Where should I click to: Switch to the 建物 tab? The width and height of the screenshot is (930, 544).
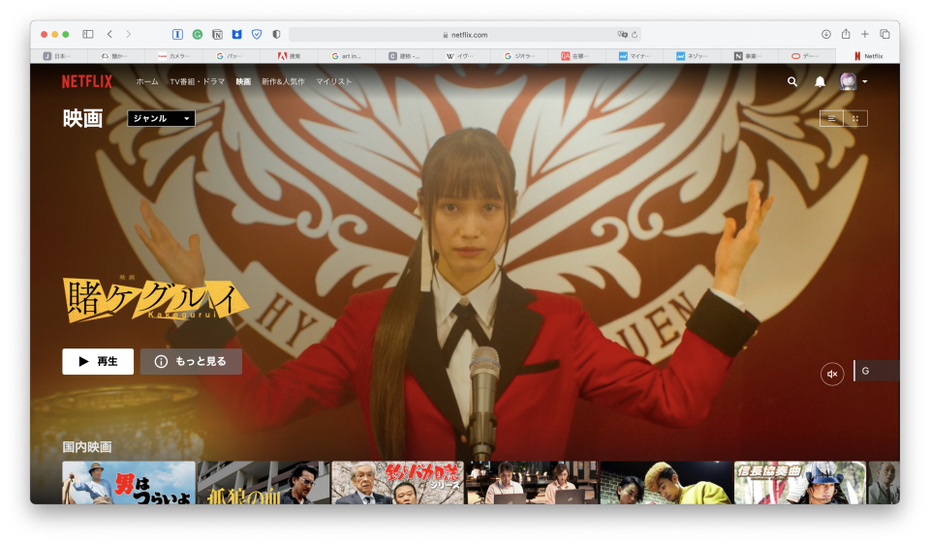(x=405, y=56)
